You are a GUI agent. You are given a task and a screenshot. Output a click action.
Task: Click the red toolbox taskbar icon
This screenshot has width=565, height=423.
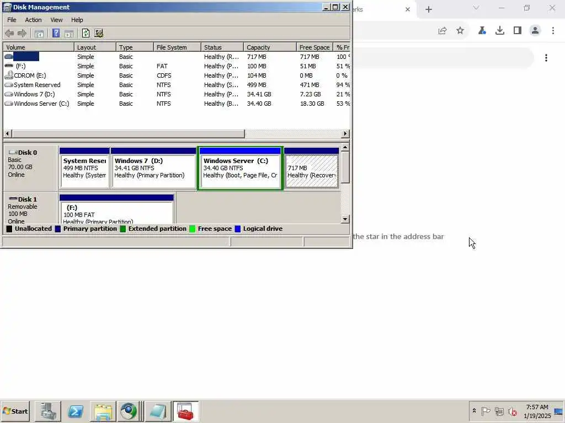tap(185, 411)
